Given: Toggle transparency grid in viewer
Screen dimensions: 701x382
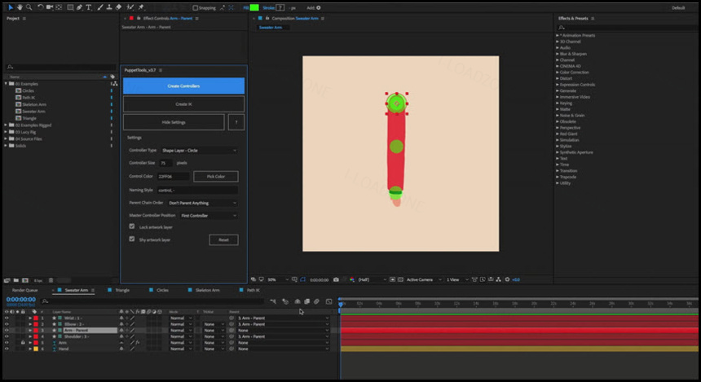Looking at the screenshot, I should tap(400, 279).
